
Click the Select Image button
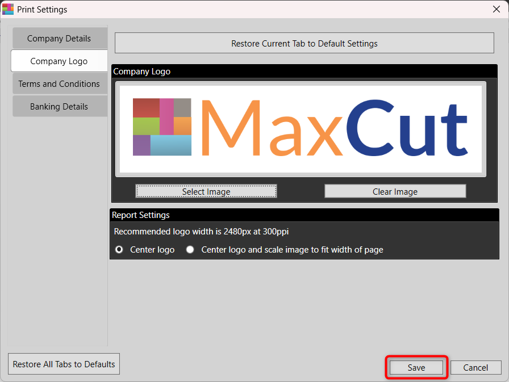(x=206, y=191)
